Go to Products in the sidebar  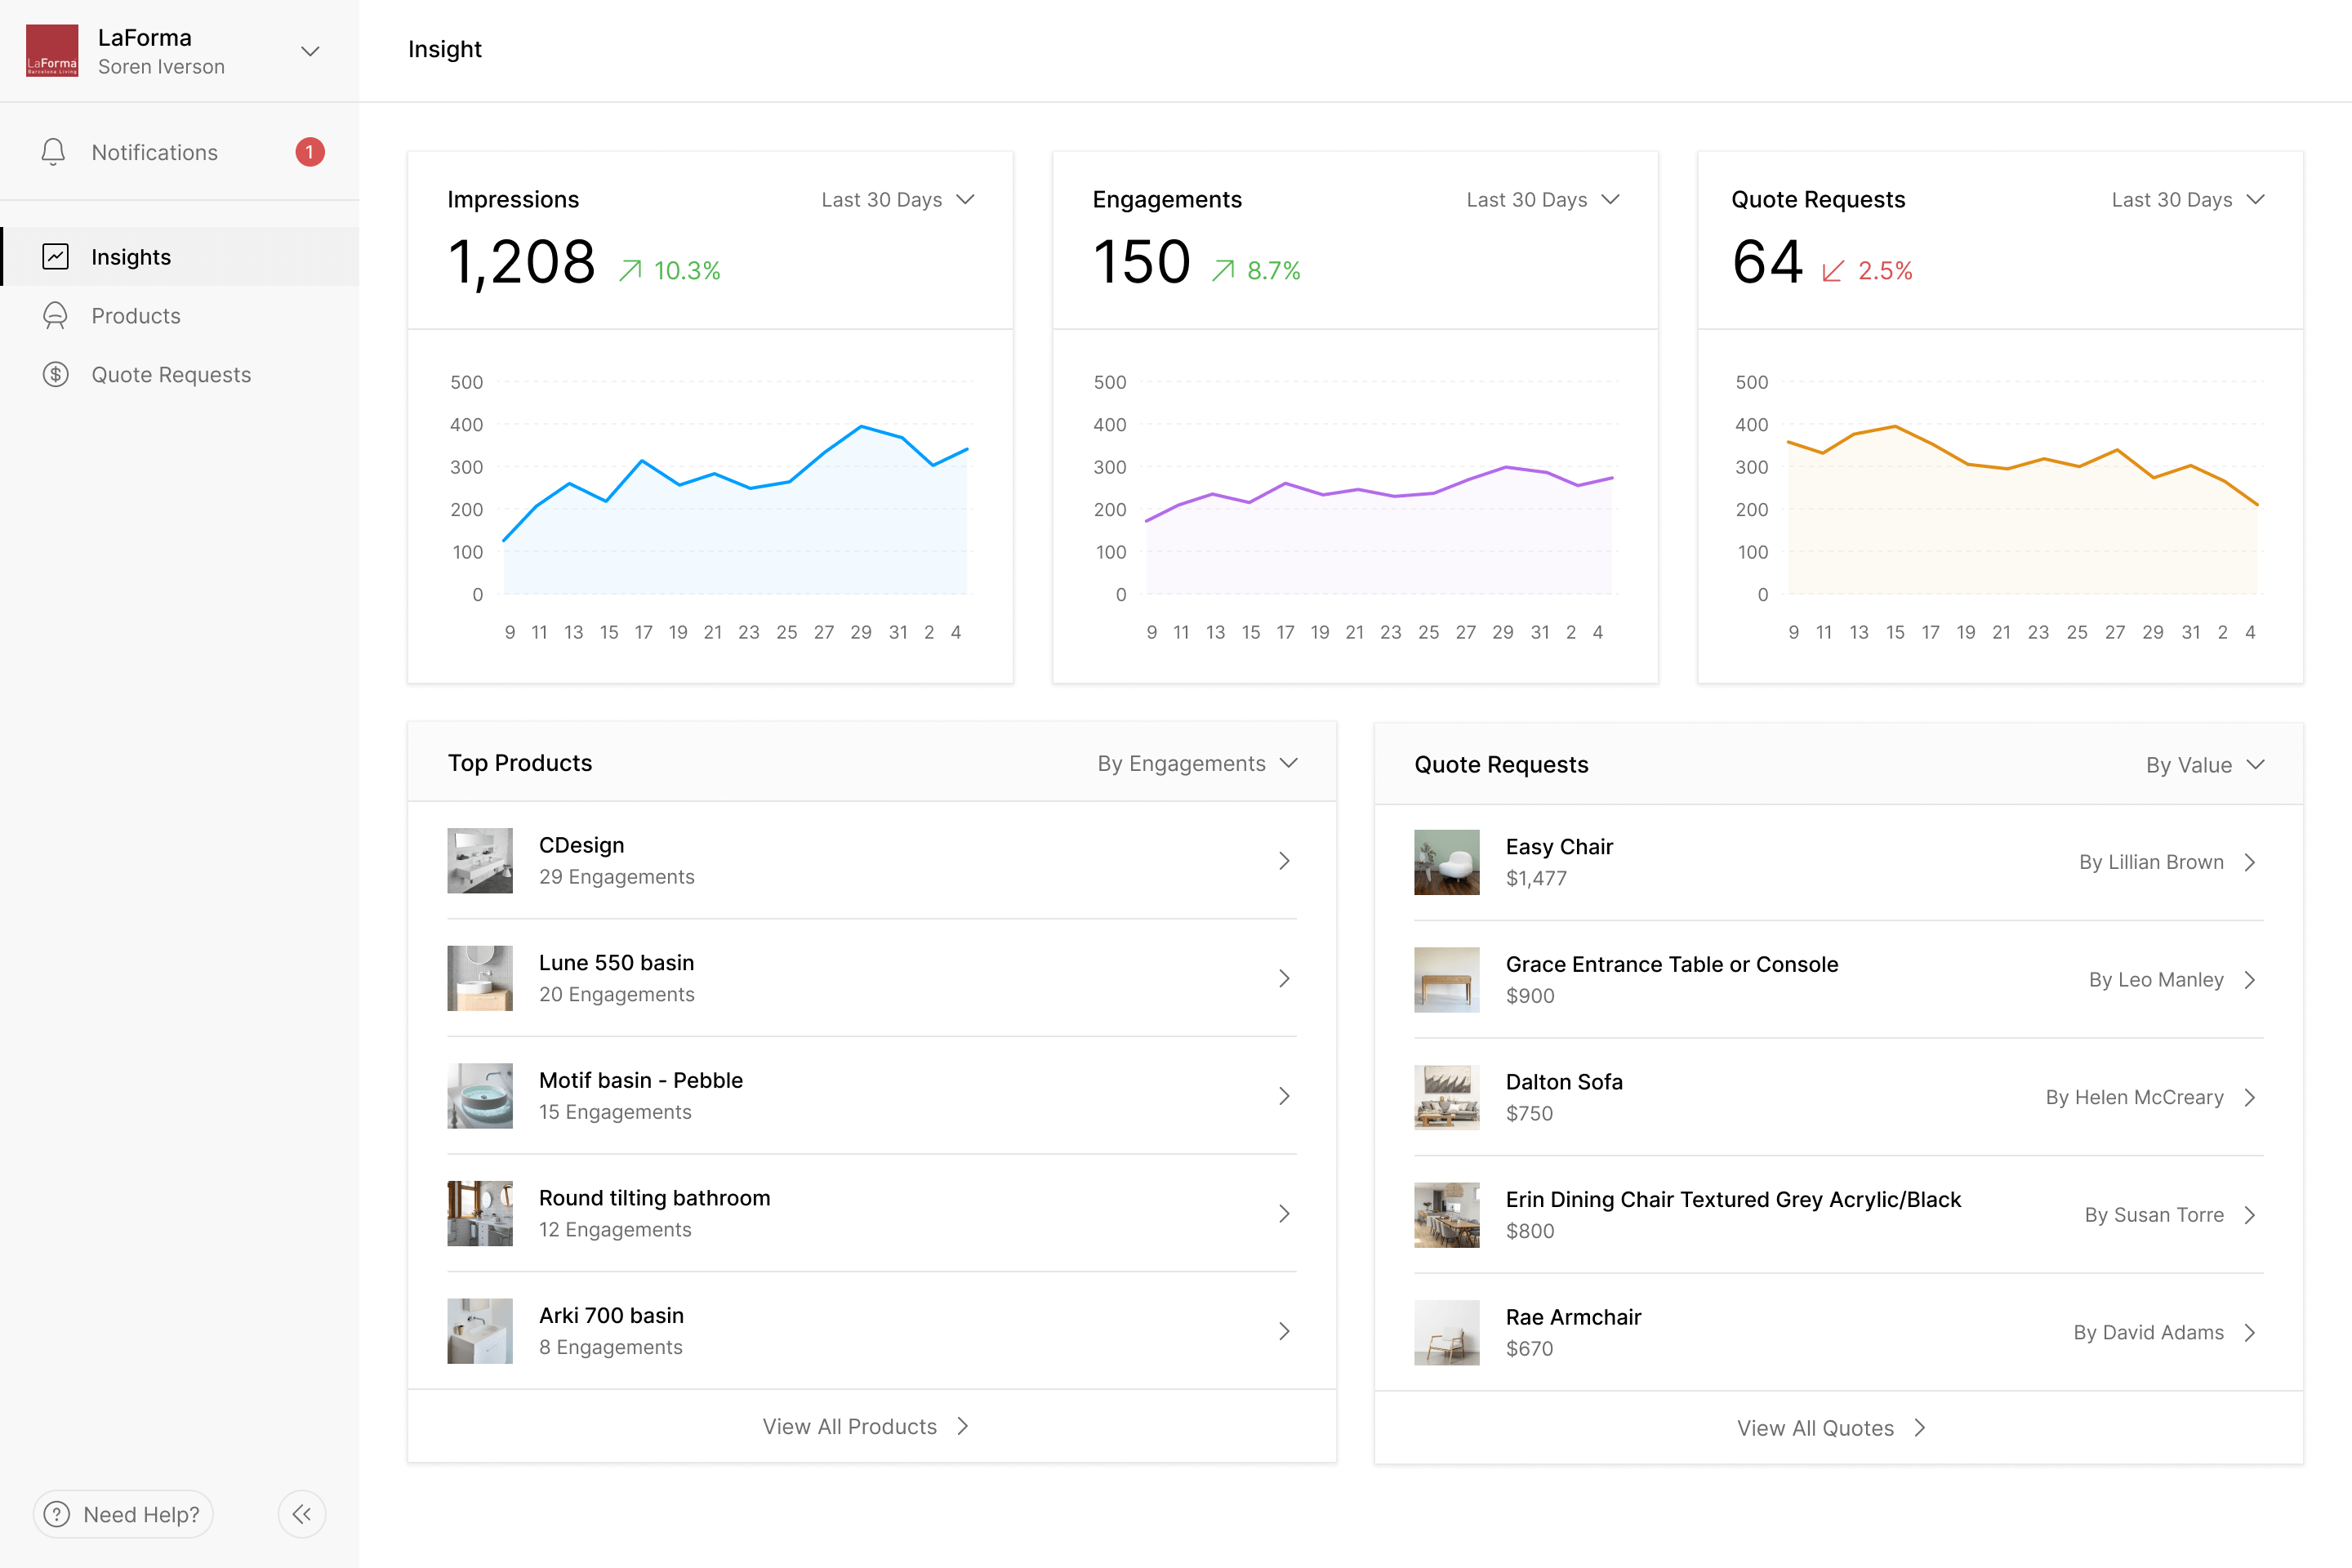(x=136, y=316)
